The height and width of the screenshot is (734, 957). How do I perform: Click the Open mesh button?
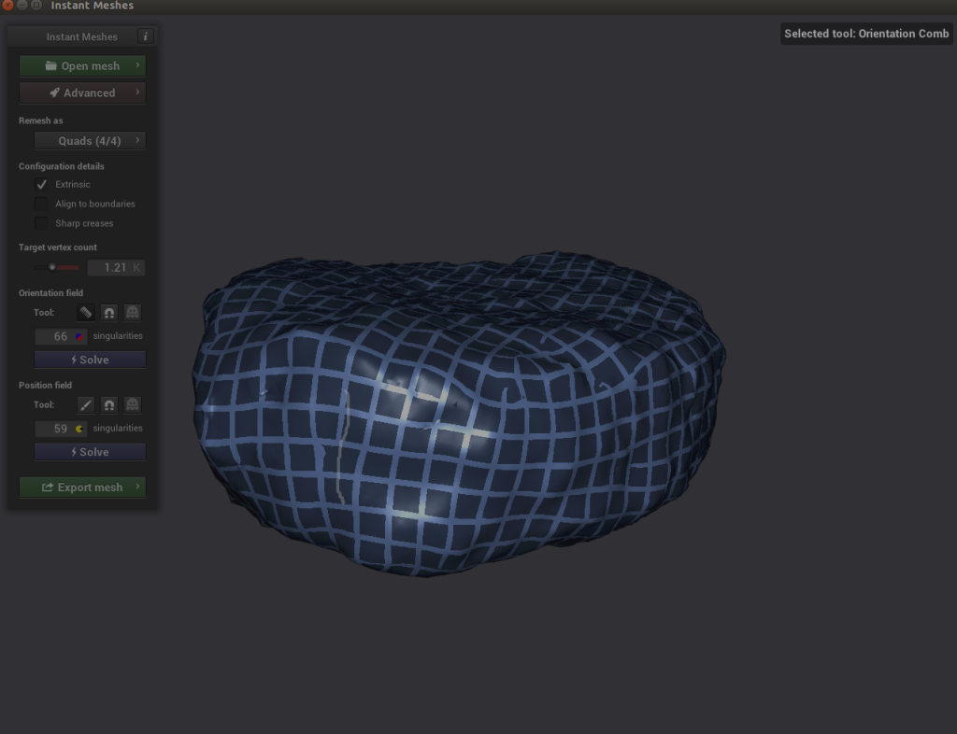(x=82, y=66)
